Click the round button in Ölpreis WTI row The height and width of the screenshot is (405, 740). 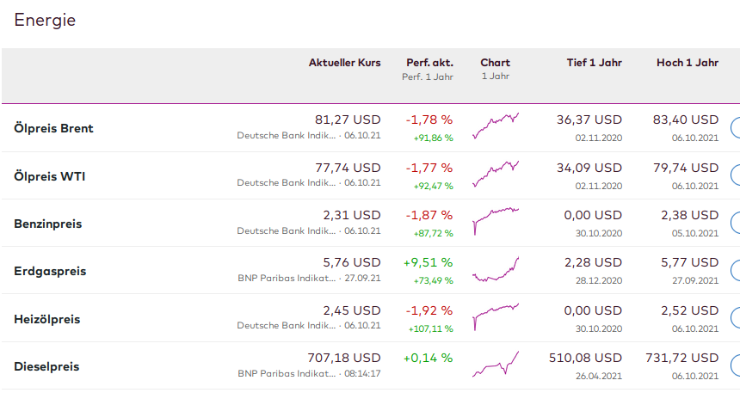[736, 175]
